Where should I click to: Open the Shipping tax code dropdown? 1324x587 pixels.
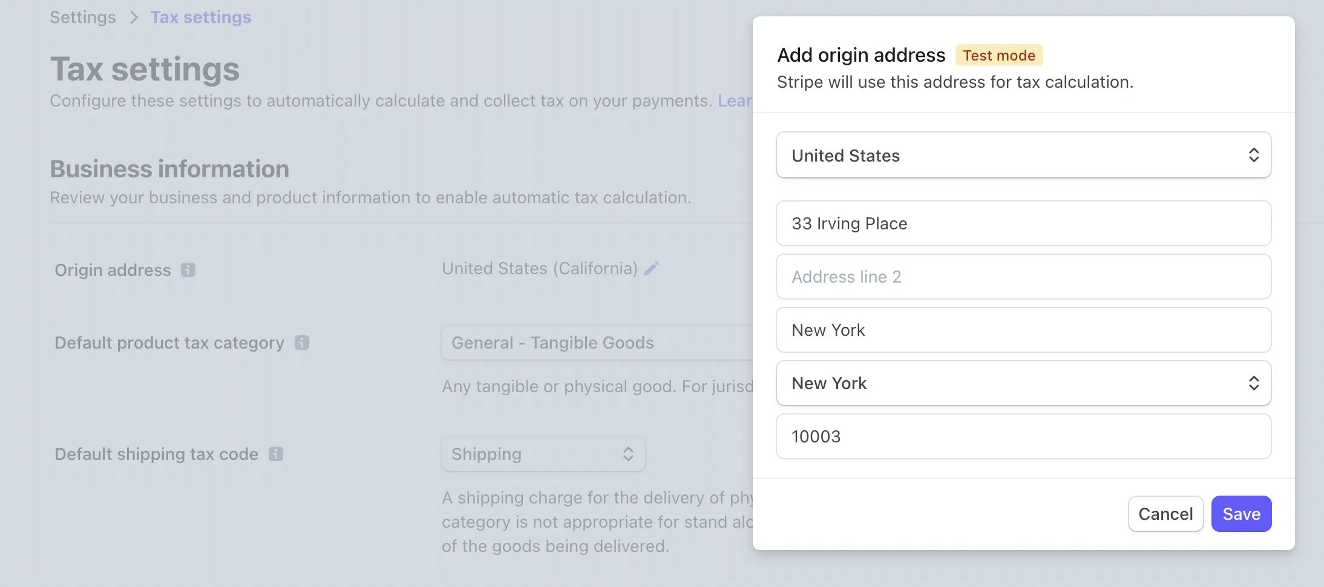coord(543,454)
